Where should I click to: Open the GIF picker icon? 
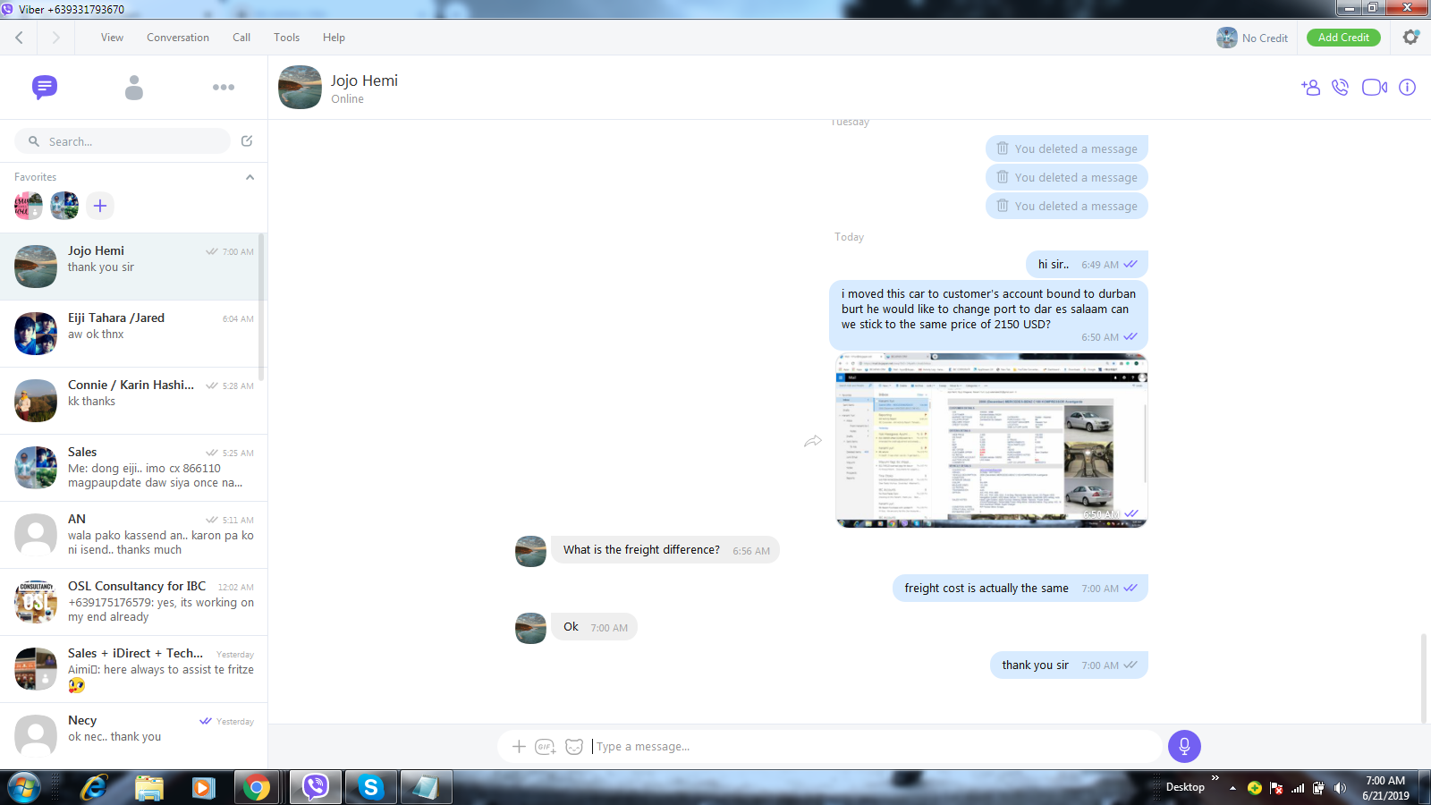545,746
